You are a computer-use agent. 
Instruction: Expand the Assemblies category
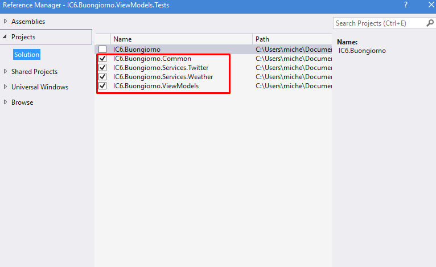(x=6, y=22)
